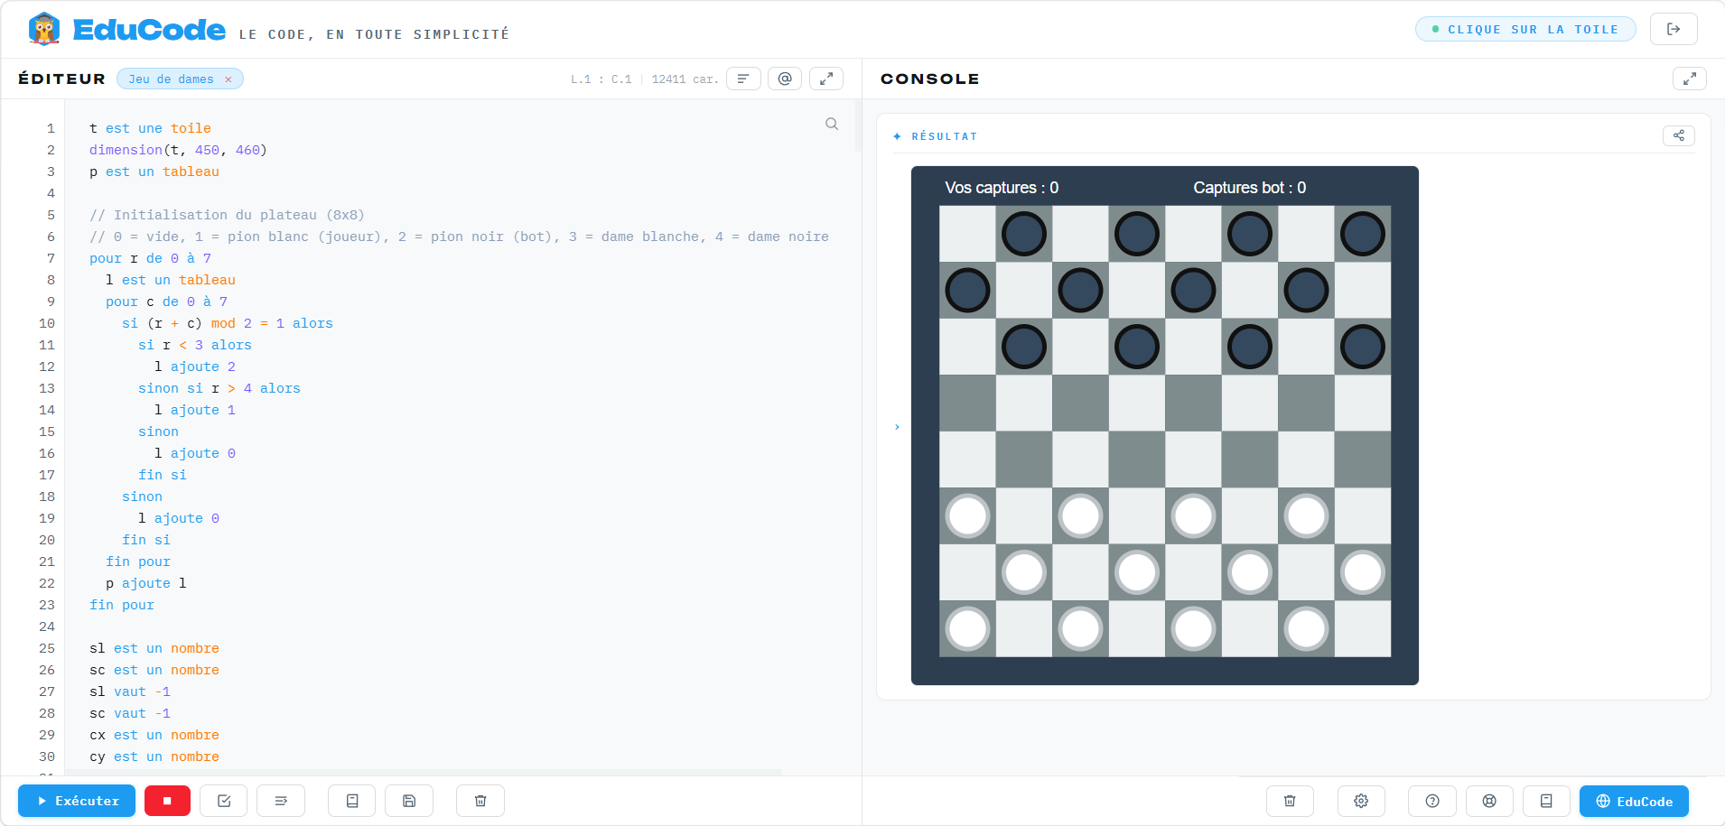Click the 'L.1 : C.1' cursor position indicator
1725x826 pixels.
point(601,79)
